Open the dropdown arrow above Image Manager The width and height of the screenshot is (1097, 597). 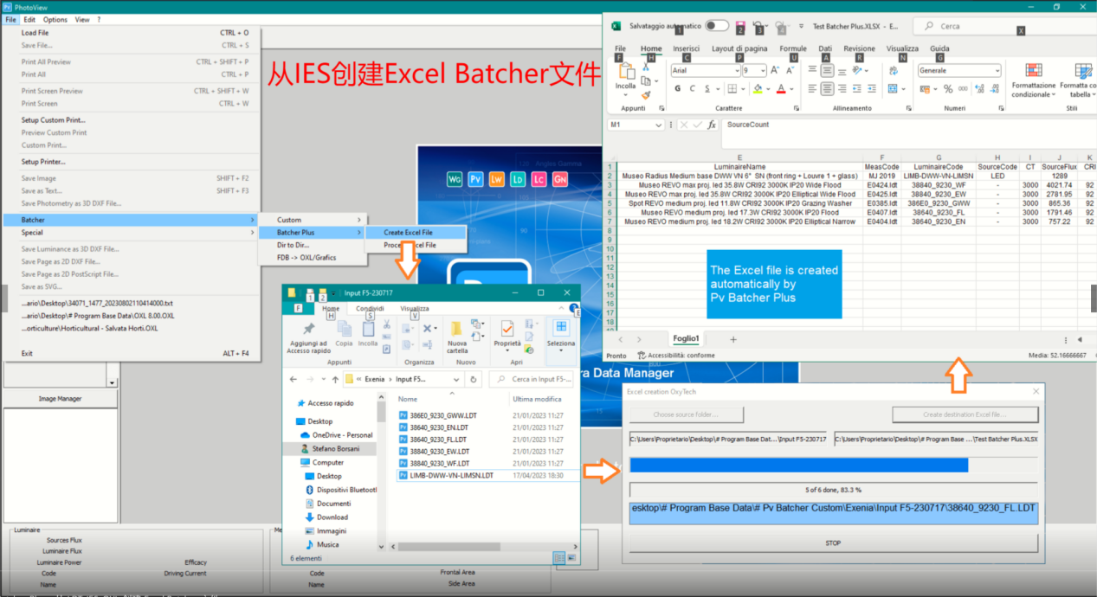pos(112,382)
